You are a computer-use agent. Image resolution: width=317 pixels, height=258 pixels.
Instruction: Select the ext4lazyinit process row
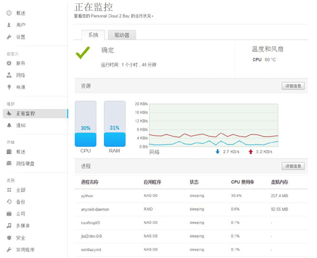click(191, 250)
